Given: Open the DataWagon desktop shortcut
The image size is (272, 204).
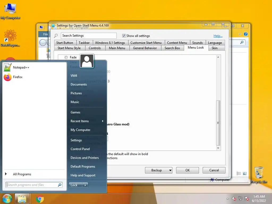Looking at the screenshot, I should pyautogui.click(x=10, y=38).
